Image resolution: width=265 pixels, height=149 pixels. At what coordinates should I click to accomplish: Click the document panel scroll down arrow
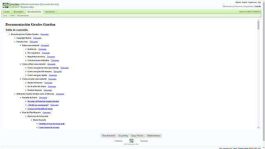tap(258, 128)
